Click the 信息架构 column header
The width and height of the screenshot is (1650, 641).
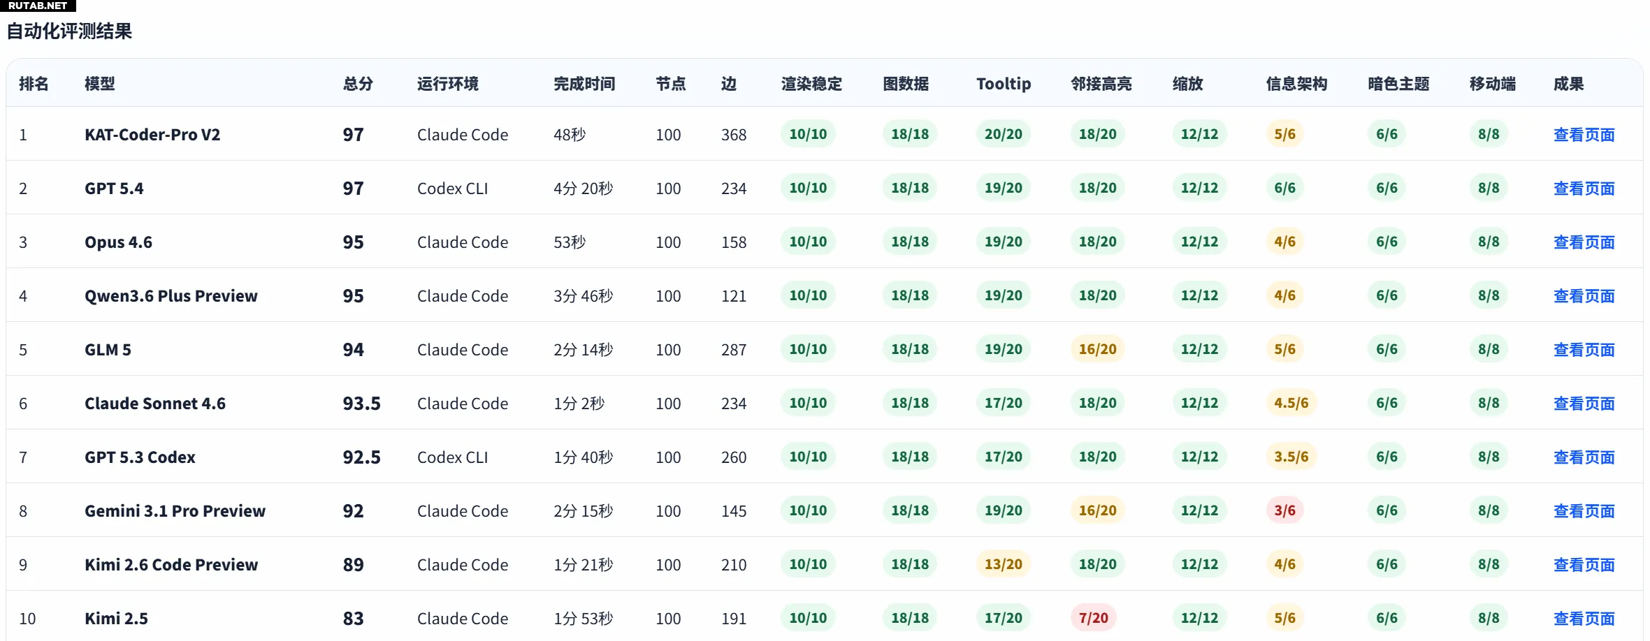(x=1296, y=84)
